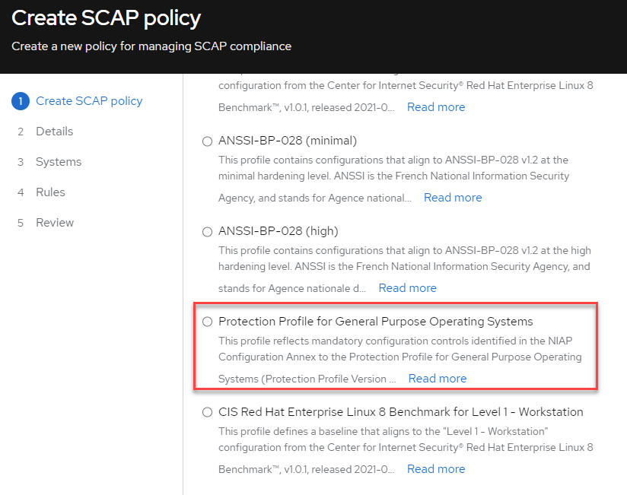
Task: Expand Read more for ANSSI-BP-028 (high)
Action: click(x=407, y=288)
